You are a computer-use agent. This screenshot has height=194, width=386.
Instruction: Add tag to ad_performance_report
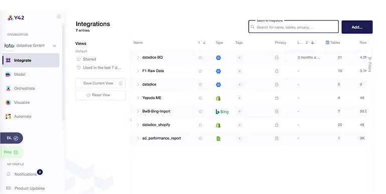tap(240, 138)
